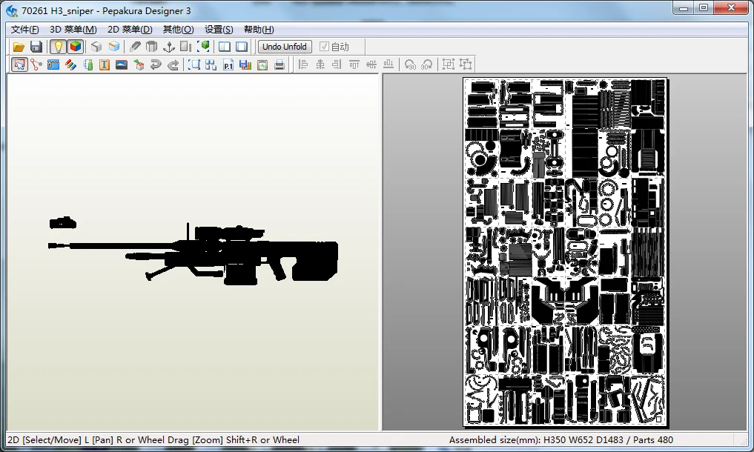Click the sniper rifle 3D model

[245, 256]
